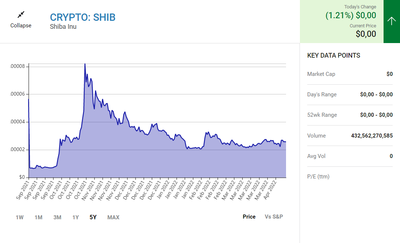The height and width of the screenshot is (243, 400).
Task: Click the P/E (ttm) label
Action: coord(319,177)
